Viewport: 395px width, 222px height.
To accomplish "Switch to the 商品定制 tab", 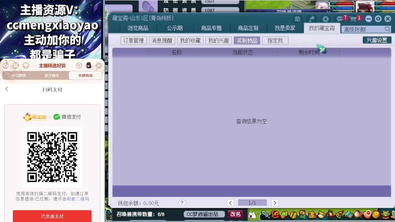I will [248, 28].
